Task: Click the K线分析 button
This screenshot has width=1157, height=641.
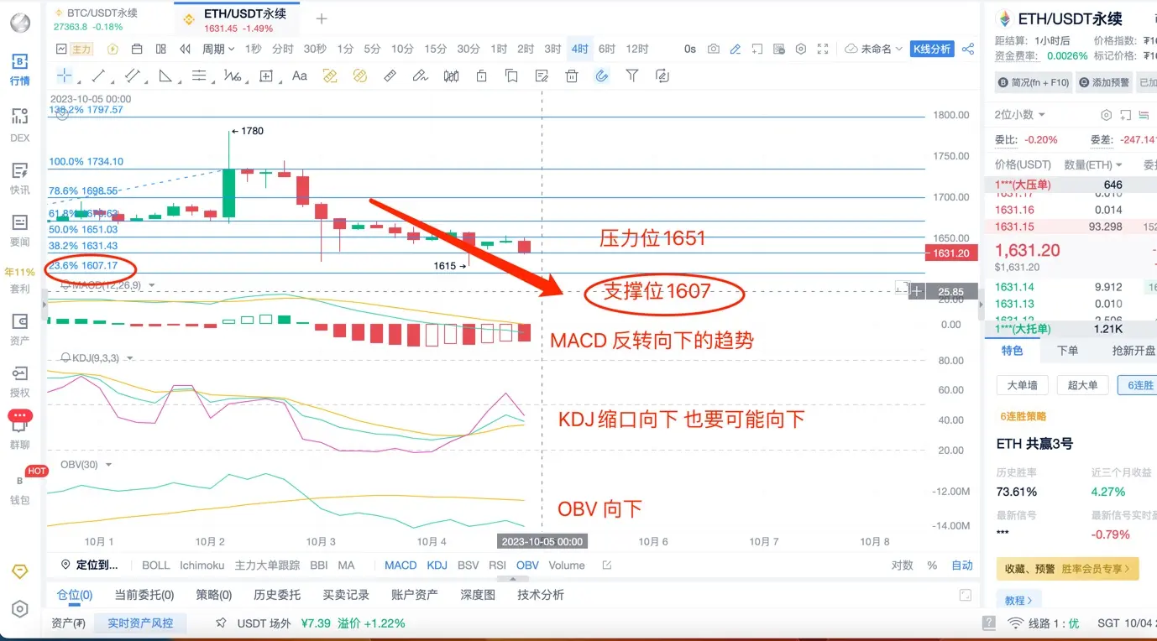Action: point(932,49)
